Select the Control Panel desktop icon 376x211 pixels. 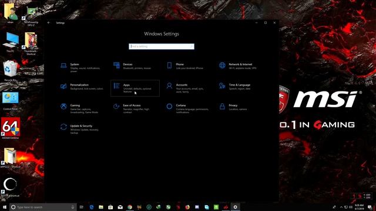click(x=11, y=100)
